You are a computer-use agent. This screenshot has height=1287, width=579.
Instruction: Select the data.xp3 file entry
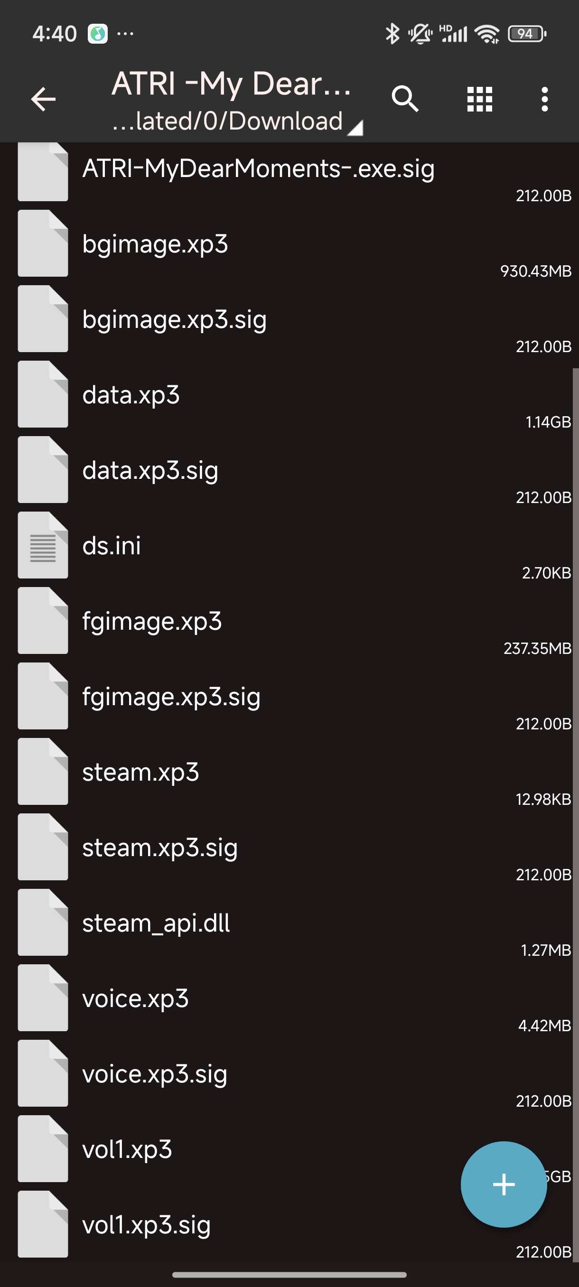click(x=289, y=395)
